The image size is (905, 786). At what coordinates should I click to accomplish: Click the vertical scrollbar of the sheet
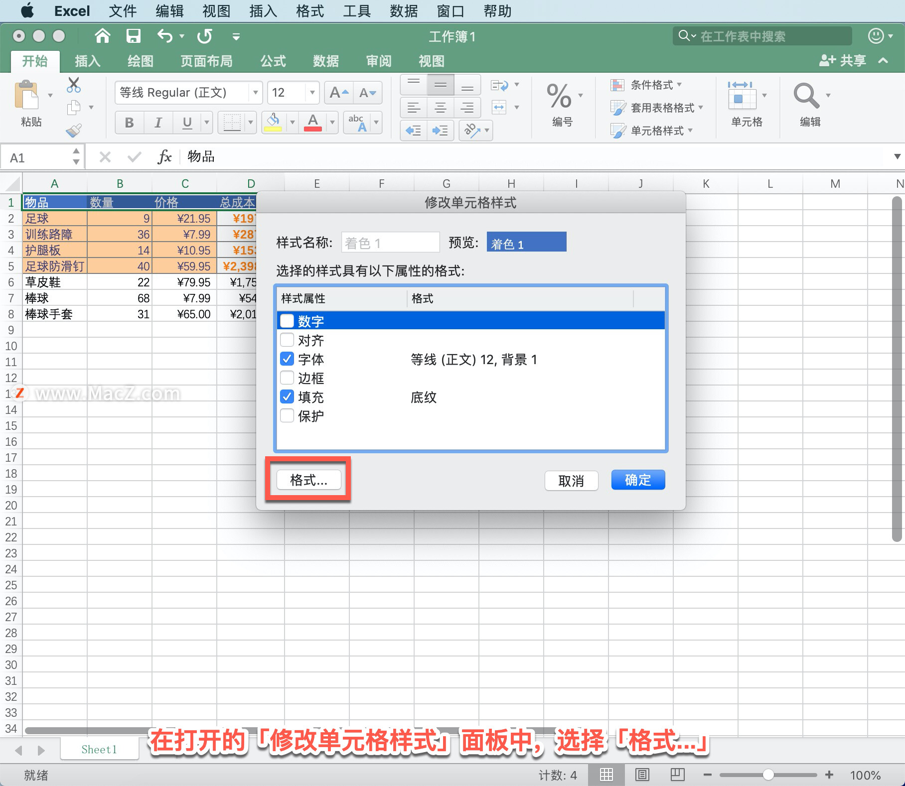click(897, 369)
